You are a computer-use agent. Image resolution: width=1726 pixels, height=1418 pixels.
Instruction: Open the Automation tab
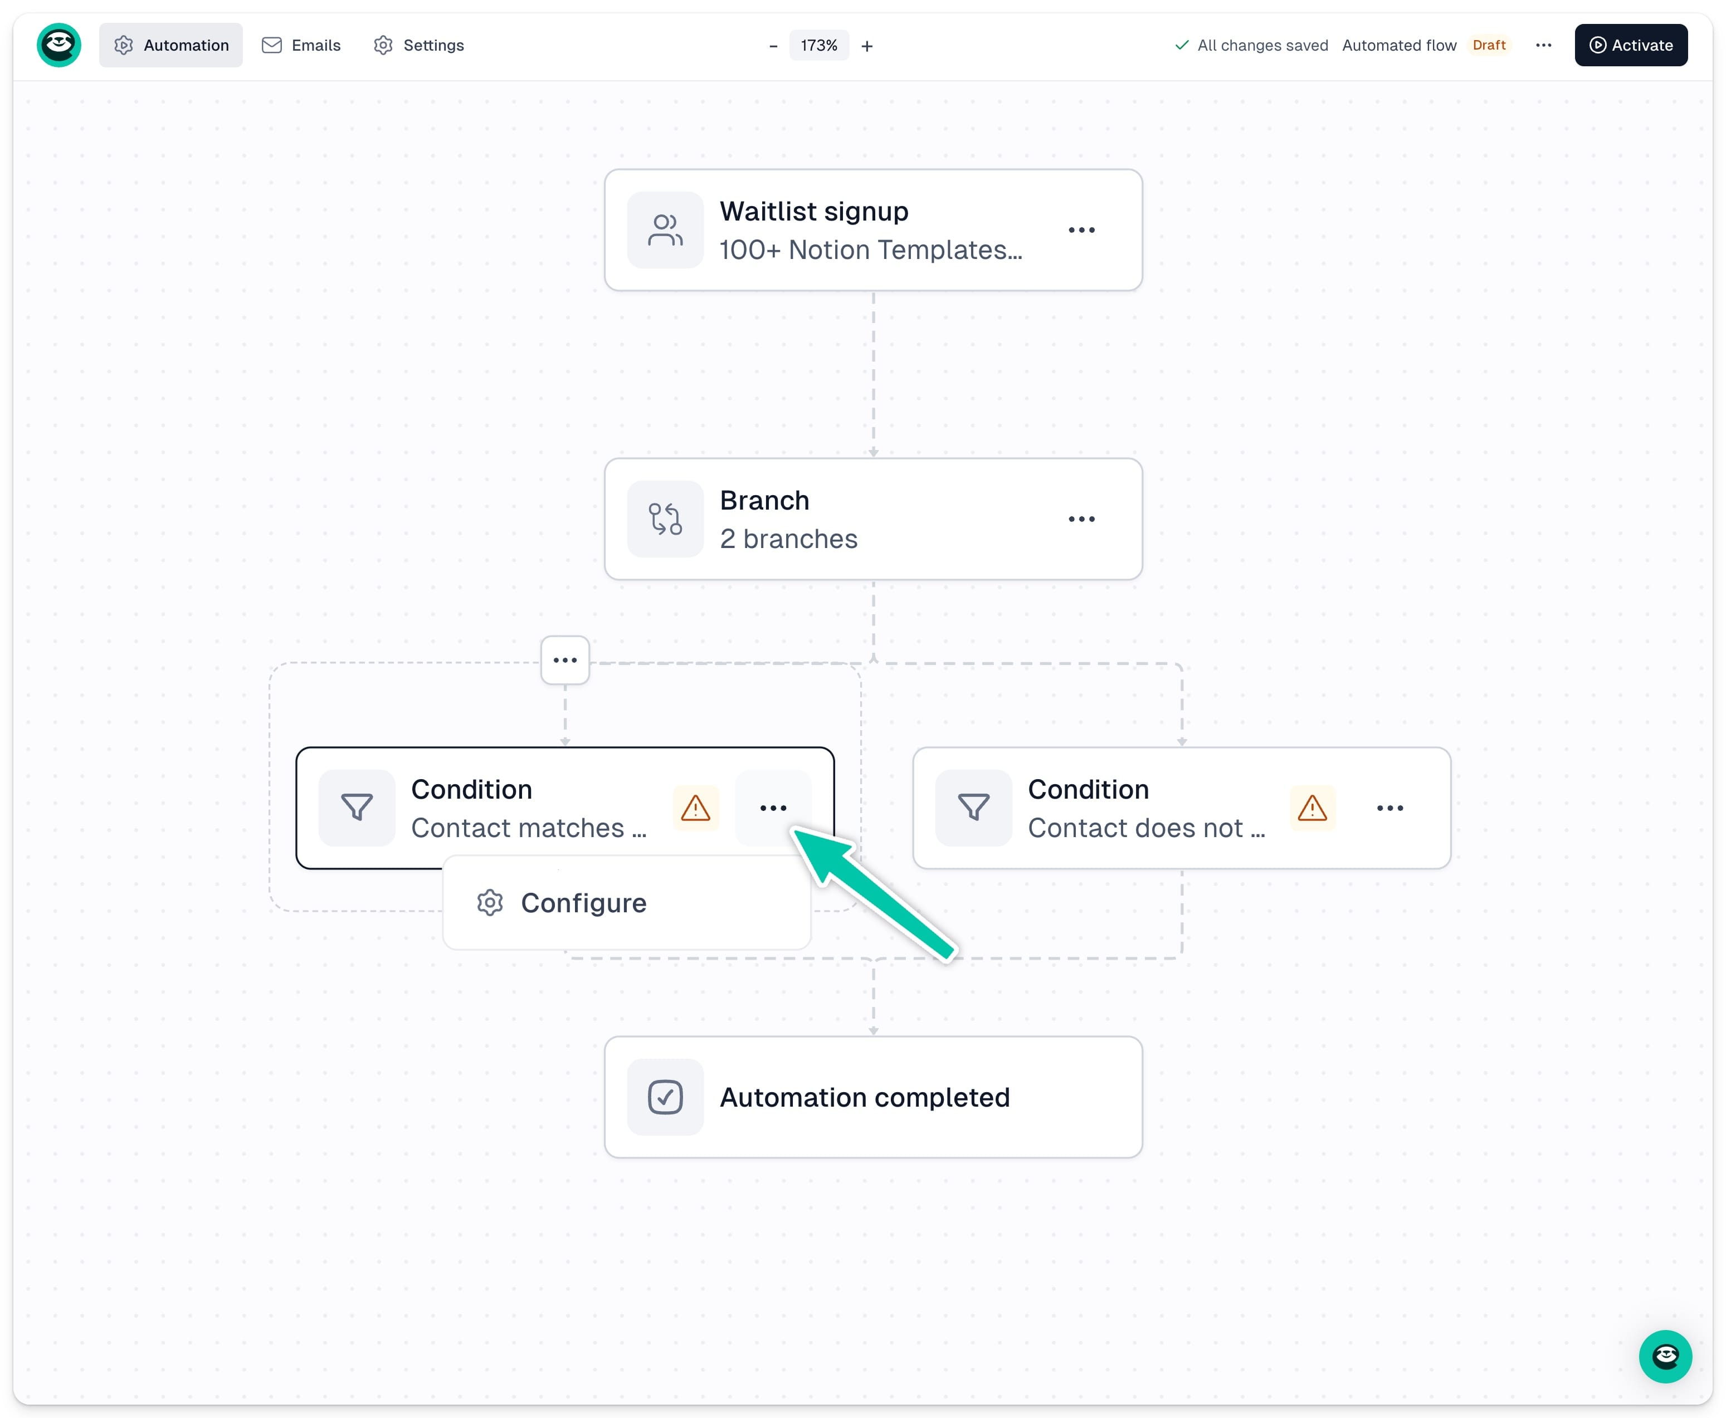(171, 45)
